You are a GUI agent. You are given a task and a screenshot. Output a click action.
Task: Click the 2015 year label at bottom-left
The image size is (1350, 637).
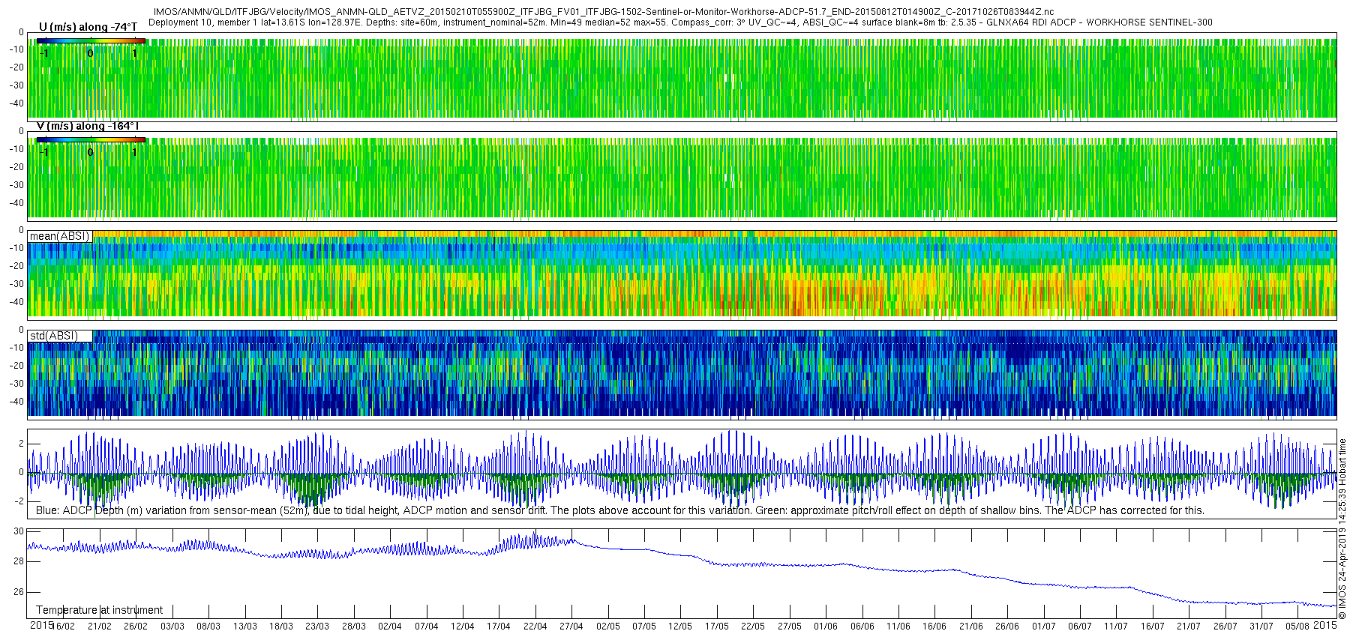click(41, 625)
